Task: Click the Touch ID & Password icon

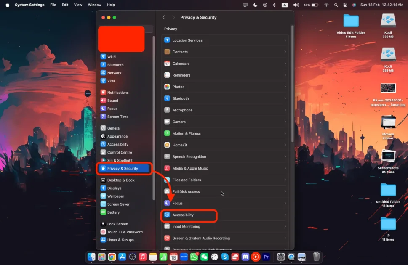Action: (x=103, y=232)
